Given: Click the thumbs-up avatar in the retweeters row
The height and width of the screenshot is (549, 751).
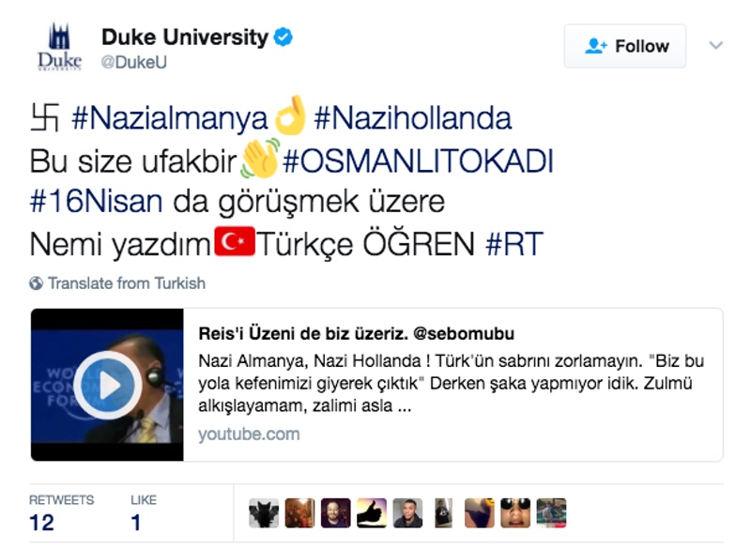Looking at the screenshot, I should (x=372, y=513).
